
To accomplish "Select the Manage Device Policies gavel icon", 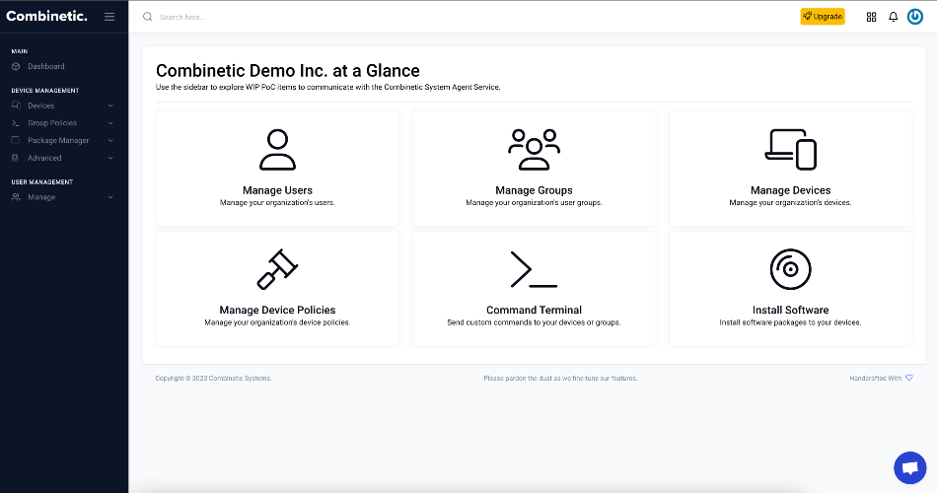I will pyautogui.click(x=277, y=269).
